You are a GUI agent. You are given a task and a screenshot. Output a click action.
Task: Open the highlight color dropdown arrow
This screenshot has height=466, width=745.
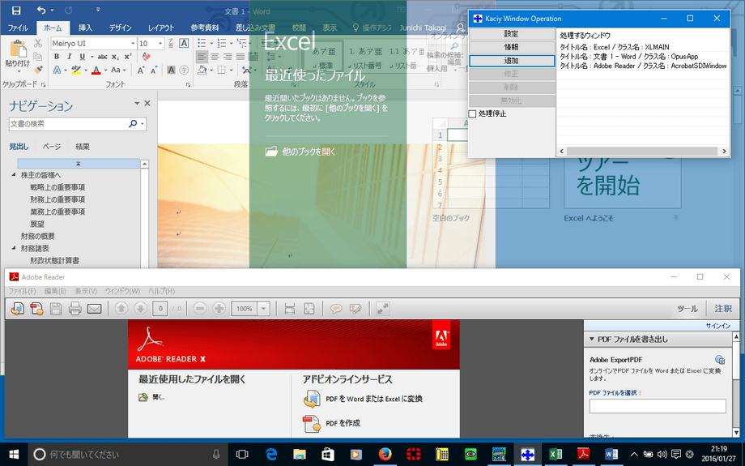(x=85, y=71)
